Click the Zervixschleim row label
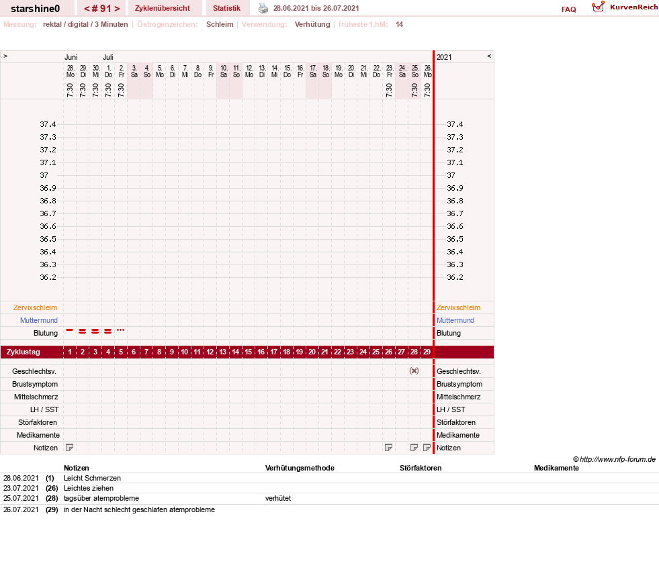This screenshot has width=659, height=588. pos(36,307)
